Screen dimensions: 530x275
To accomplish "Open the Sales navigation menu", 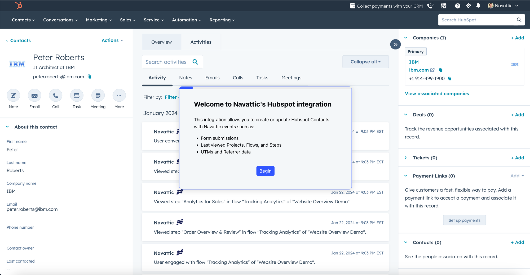I will tap(128, 20).
